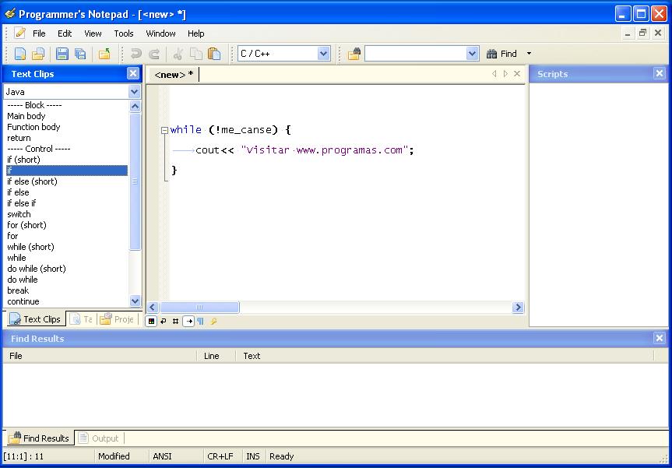
Task: Open the C / C++ scheme dropdown
Action: point(324,54)
